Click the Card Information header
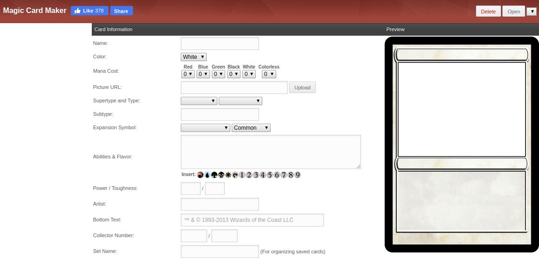This screenshot has width=539, height=258. click(x=114, y=29)
